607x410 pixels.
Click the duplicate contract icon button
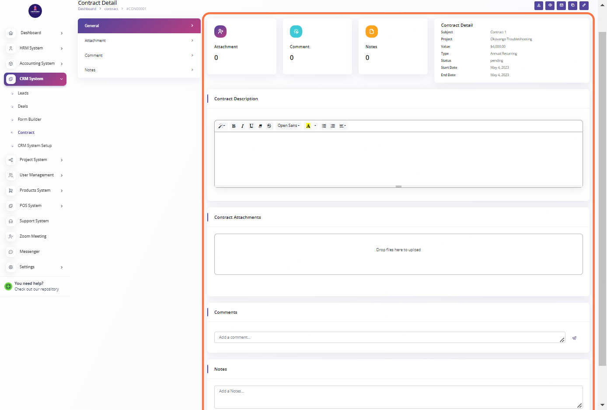coord(572,6)
